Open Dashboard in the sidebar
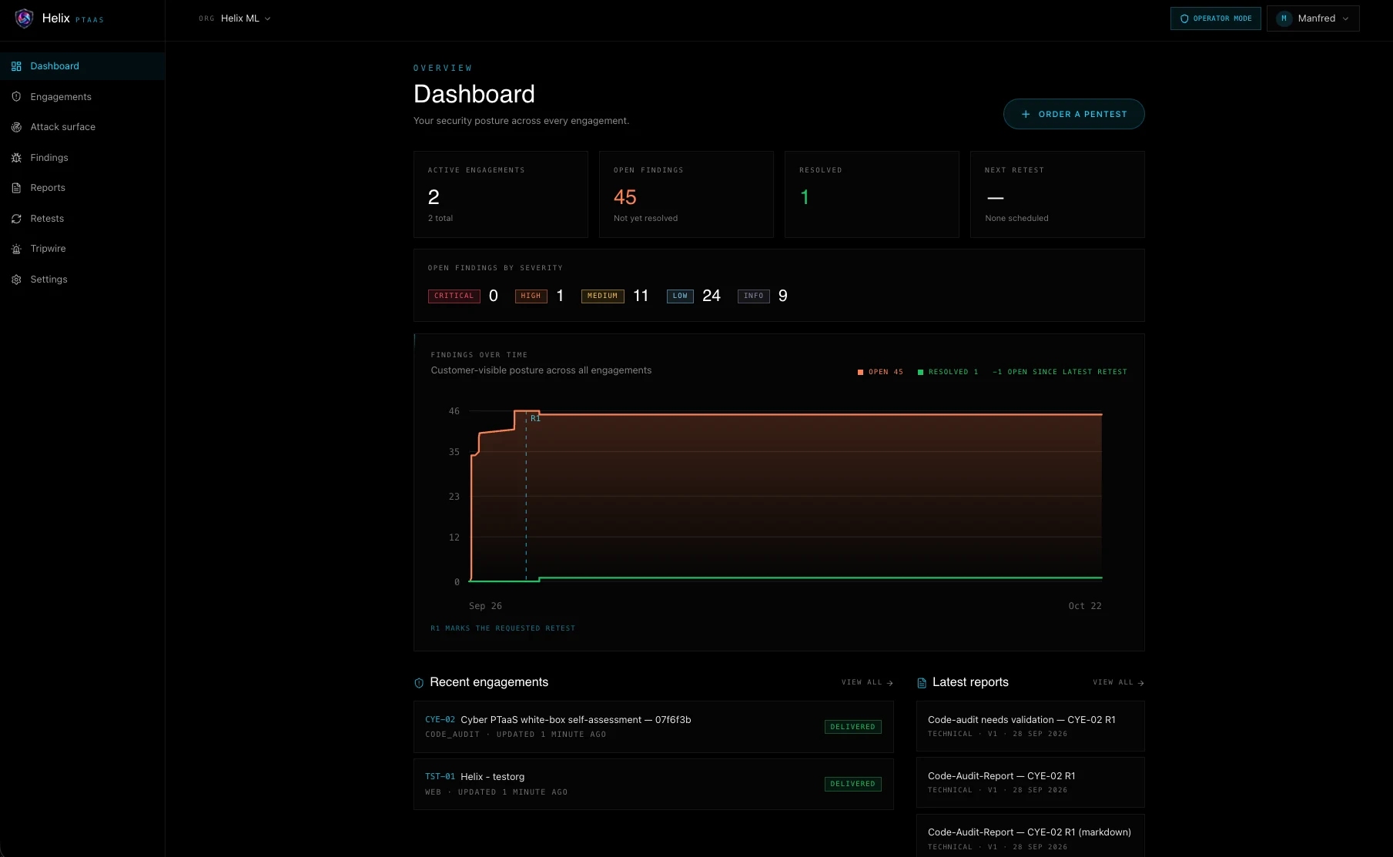The height and width of the screenshot is (857, 1393). point(82,66)
